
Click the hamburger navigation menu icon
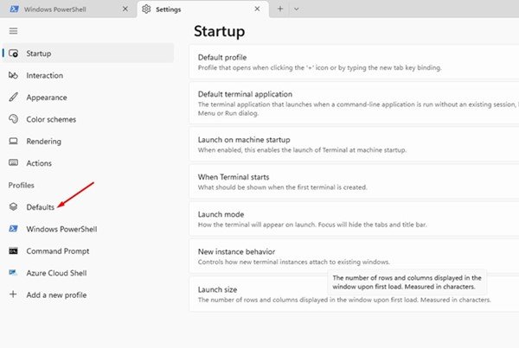click(x=13, y=30)
